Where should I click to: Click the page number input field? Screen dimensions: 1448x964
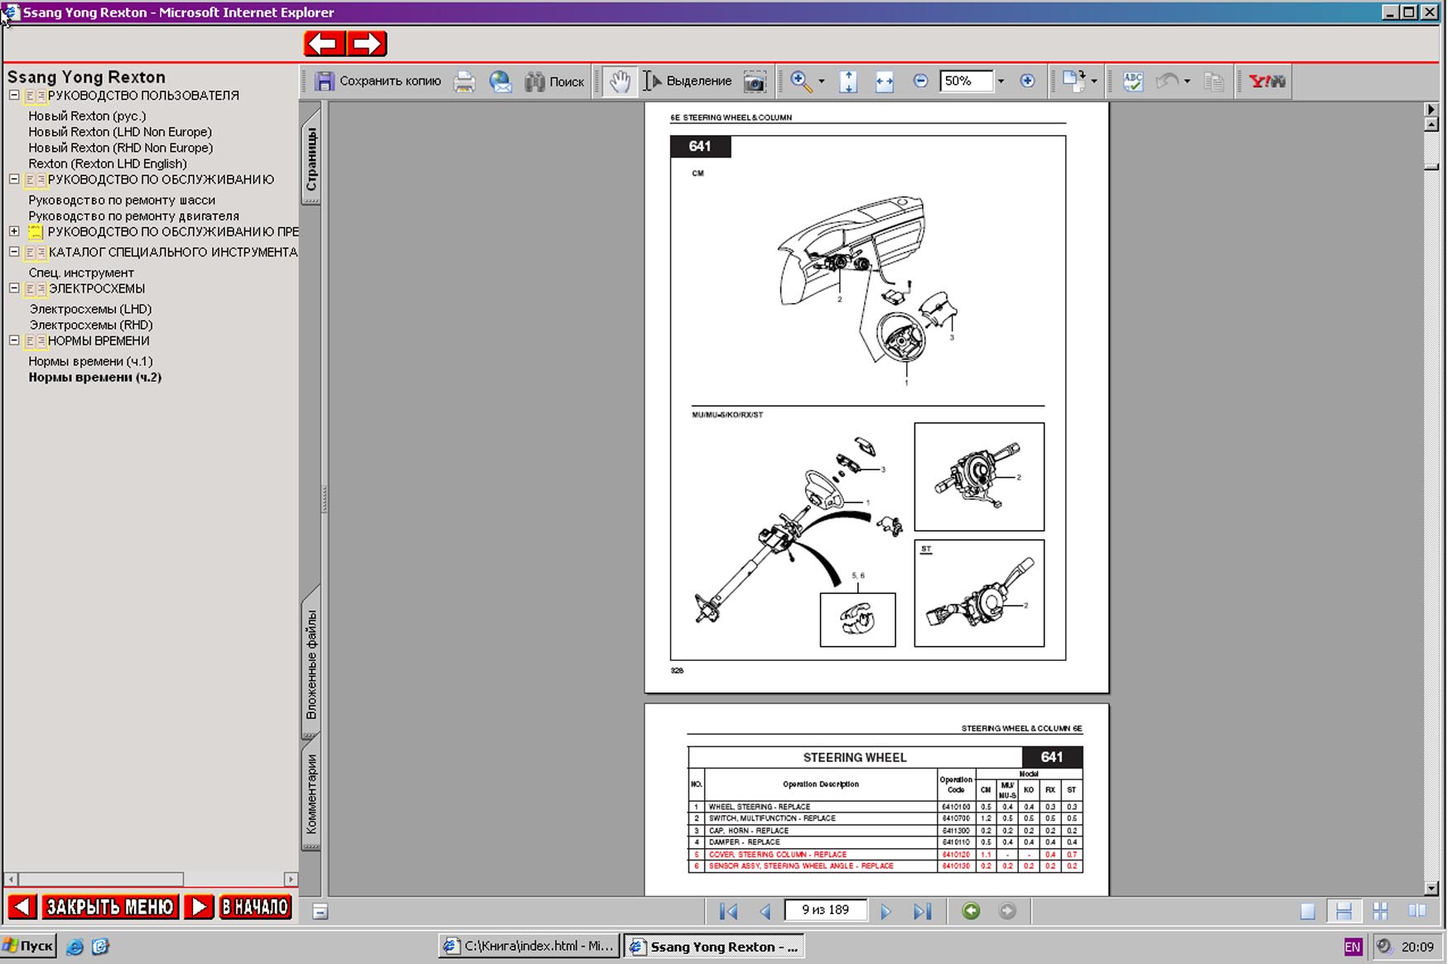[x=825, y=910]
